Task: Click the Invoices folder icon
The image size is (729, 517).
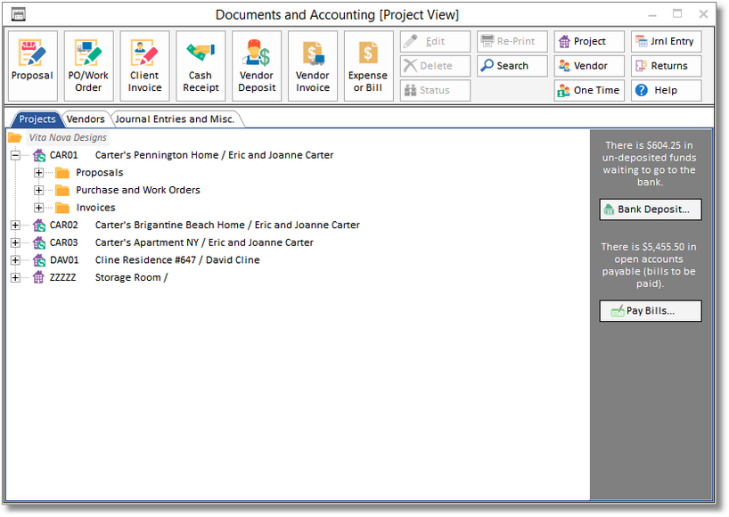Action: tap(62, 208)
